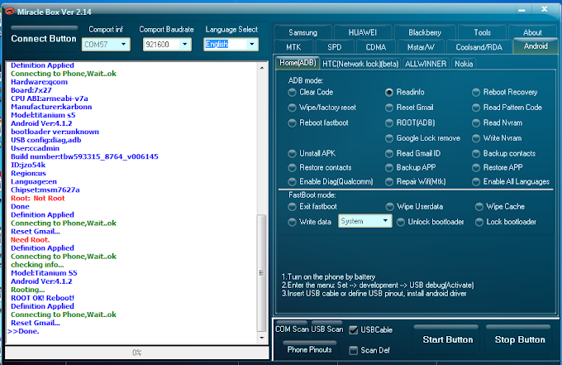Viewport: 562px width, 365px height.
Task: Click the Stop Button
Action: point(520,340)
